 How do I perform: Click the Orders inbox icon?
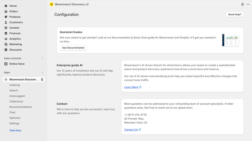point(6,11)
